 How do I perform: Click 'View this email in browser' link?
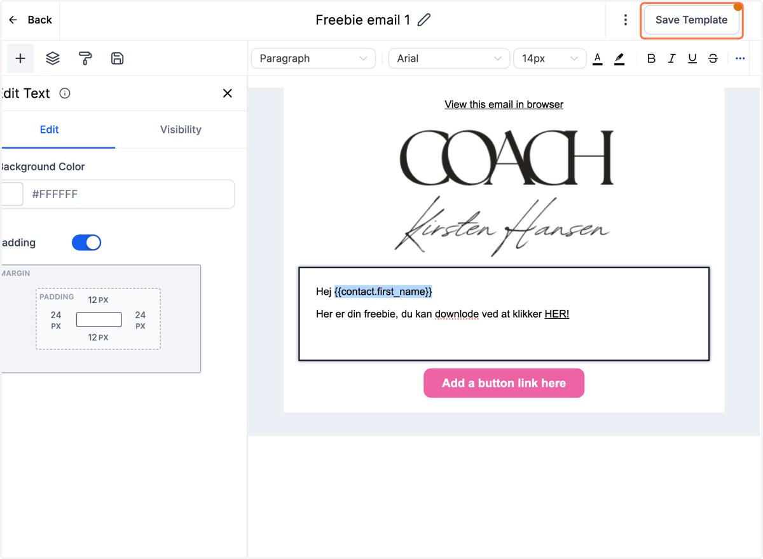(x=504, y=104)
